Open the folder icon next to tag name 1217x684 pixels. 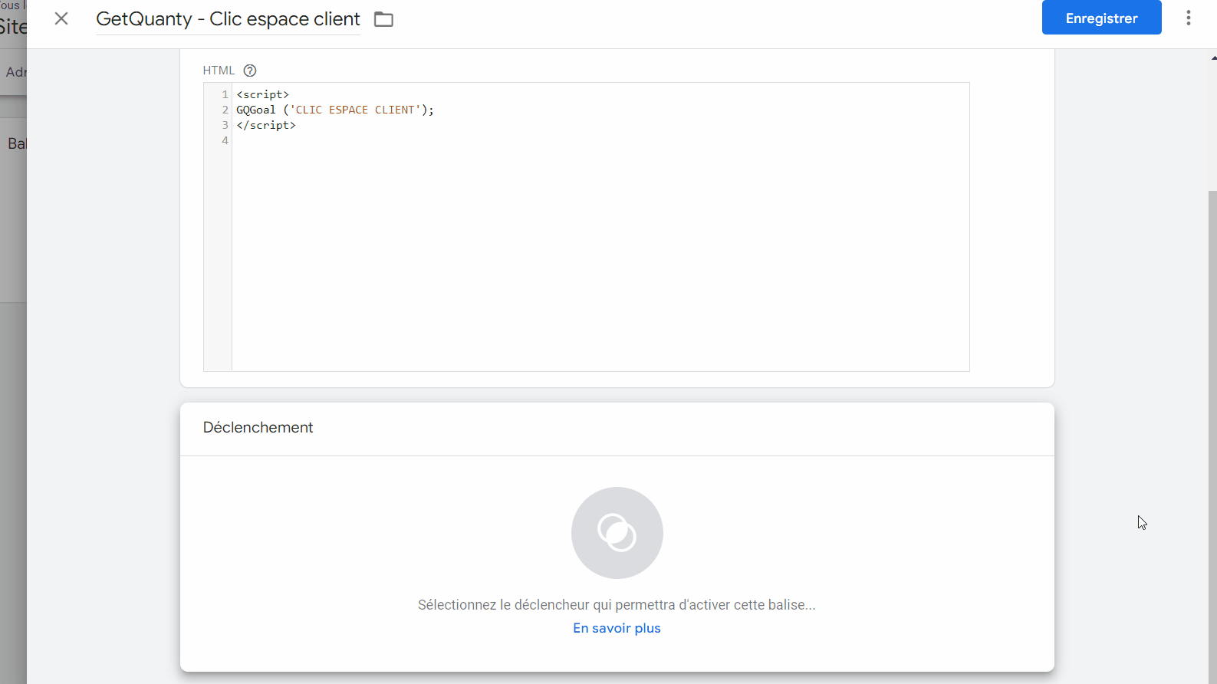383,19
